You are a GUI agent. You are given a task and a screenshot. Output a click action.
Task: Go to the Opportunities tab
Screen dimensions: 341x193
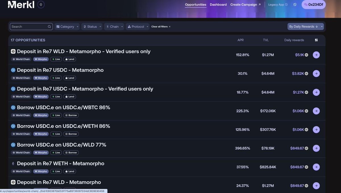[196, 5]
